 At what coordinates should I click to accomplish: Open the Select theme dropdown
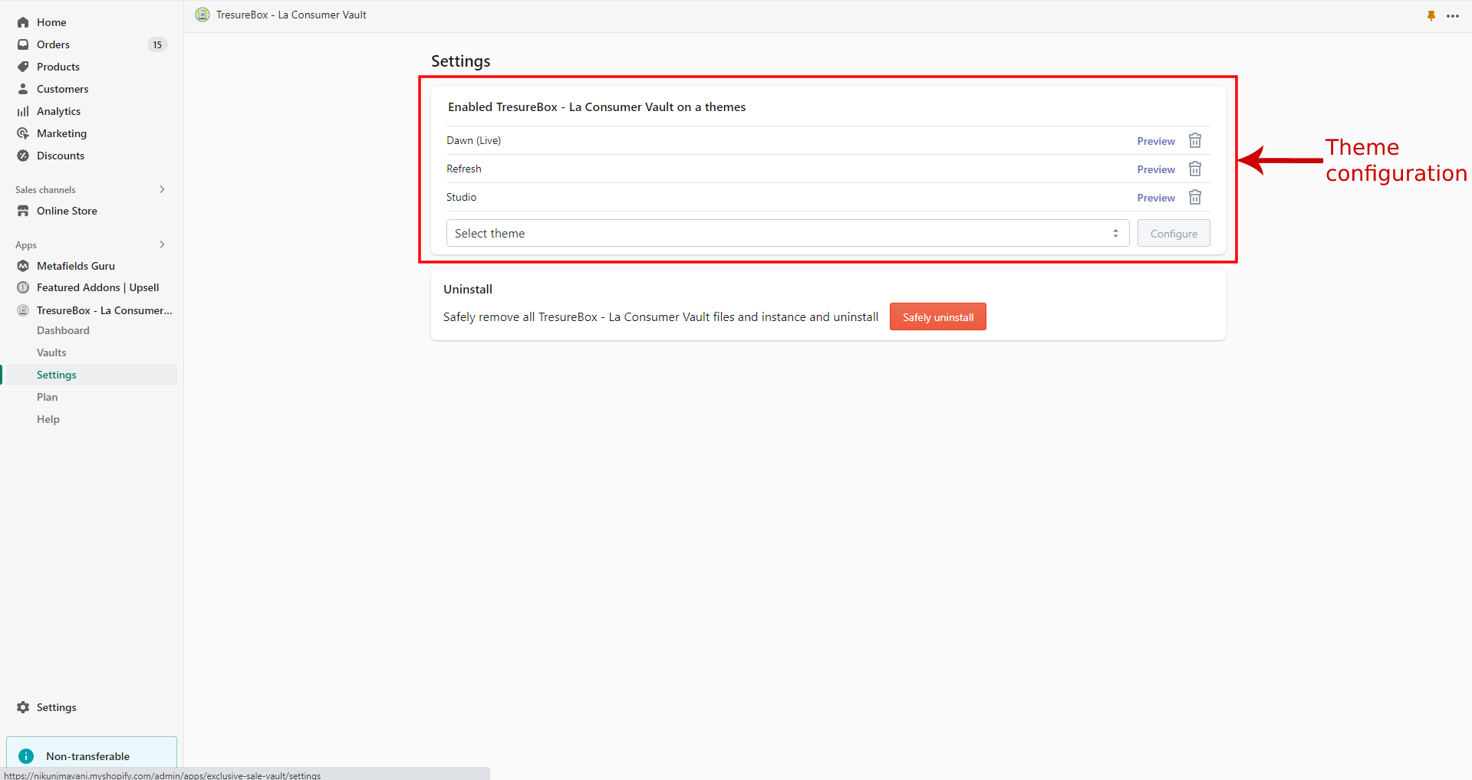point(788,233)
